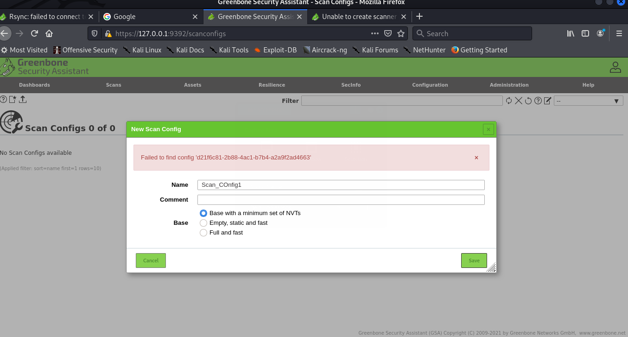Open the Kali Linux bookmark
The height and width of the screenshot is (337, 628).
point(142,50)
